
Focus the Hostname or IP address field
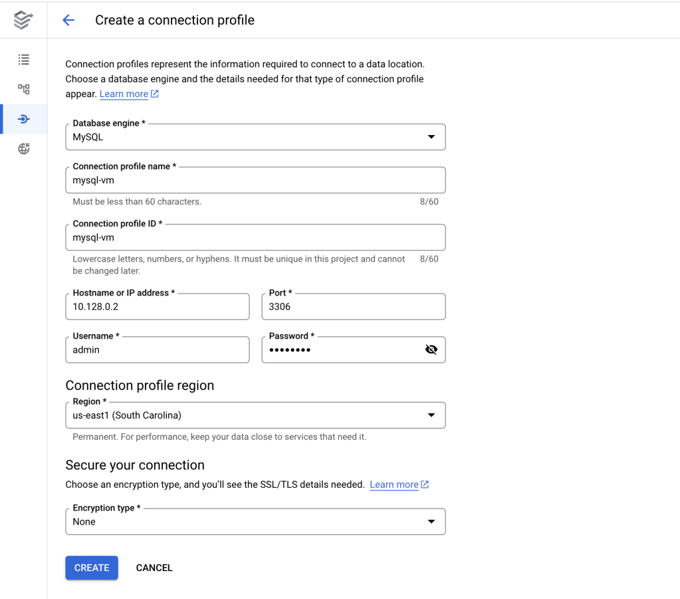pyautogui.click(x=158, y=307)
